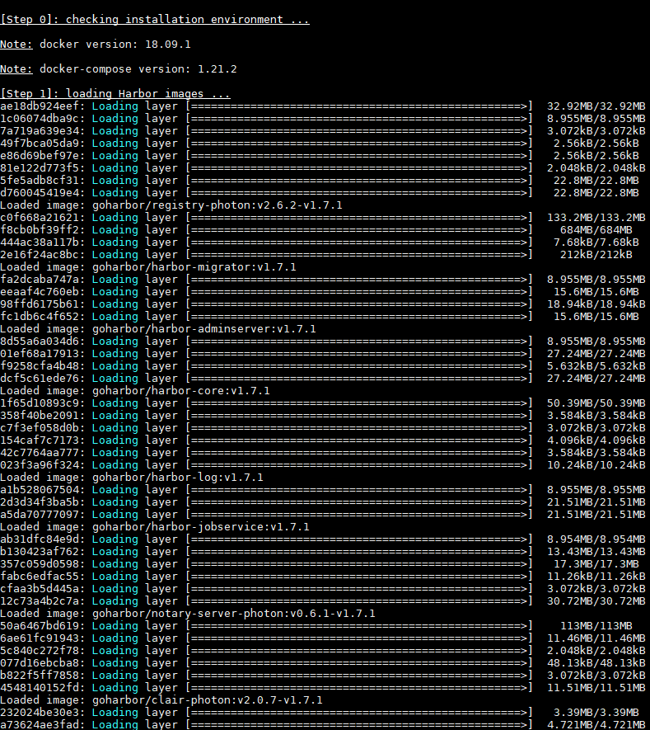
Task: Click layer hash 8d55a6a034d6
Action: [40, 341]
